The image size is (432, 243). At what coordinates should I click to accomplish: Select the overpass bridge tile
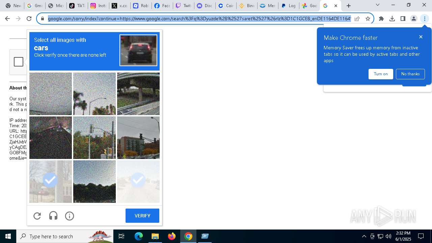(138, 94)
